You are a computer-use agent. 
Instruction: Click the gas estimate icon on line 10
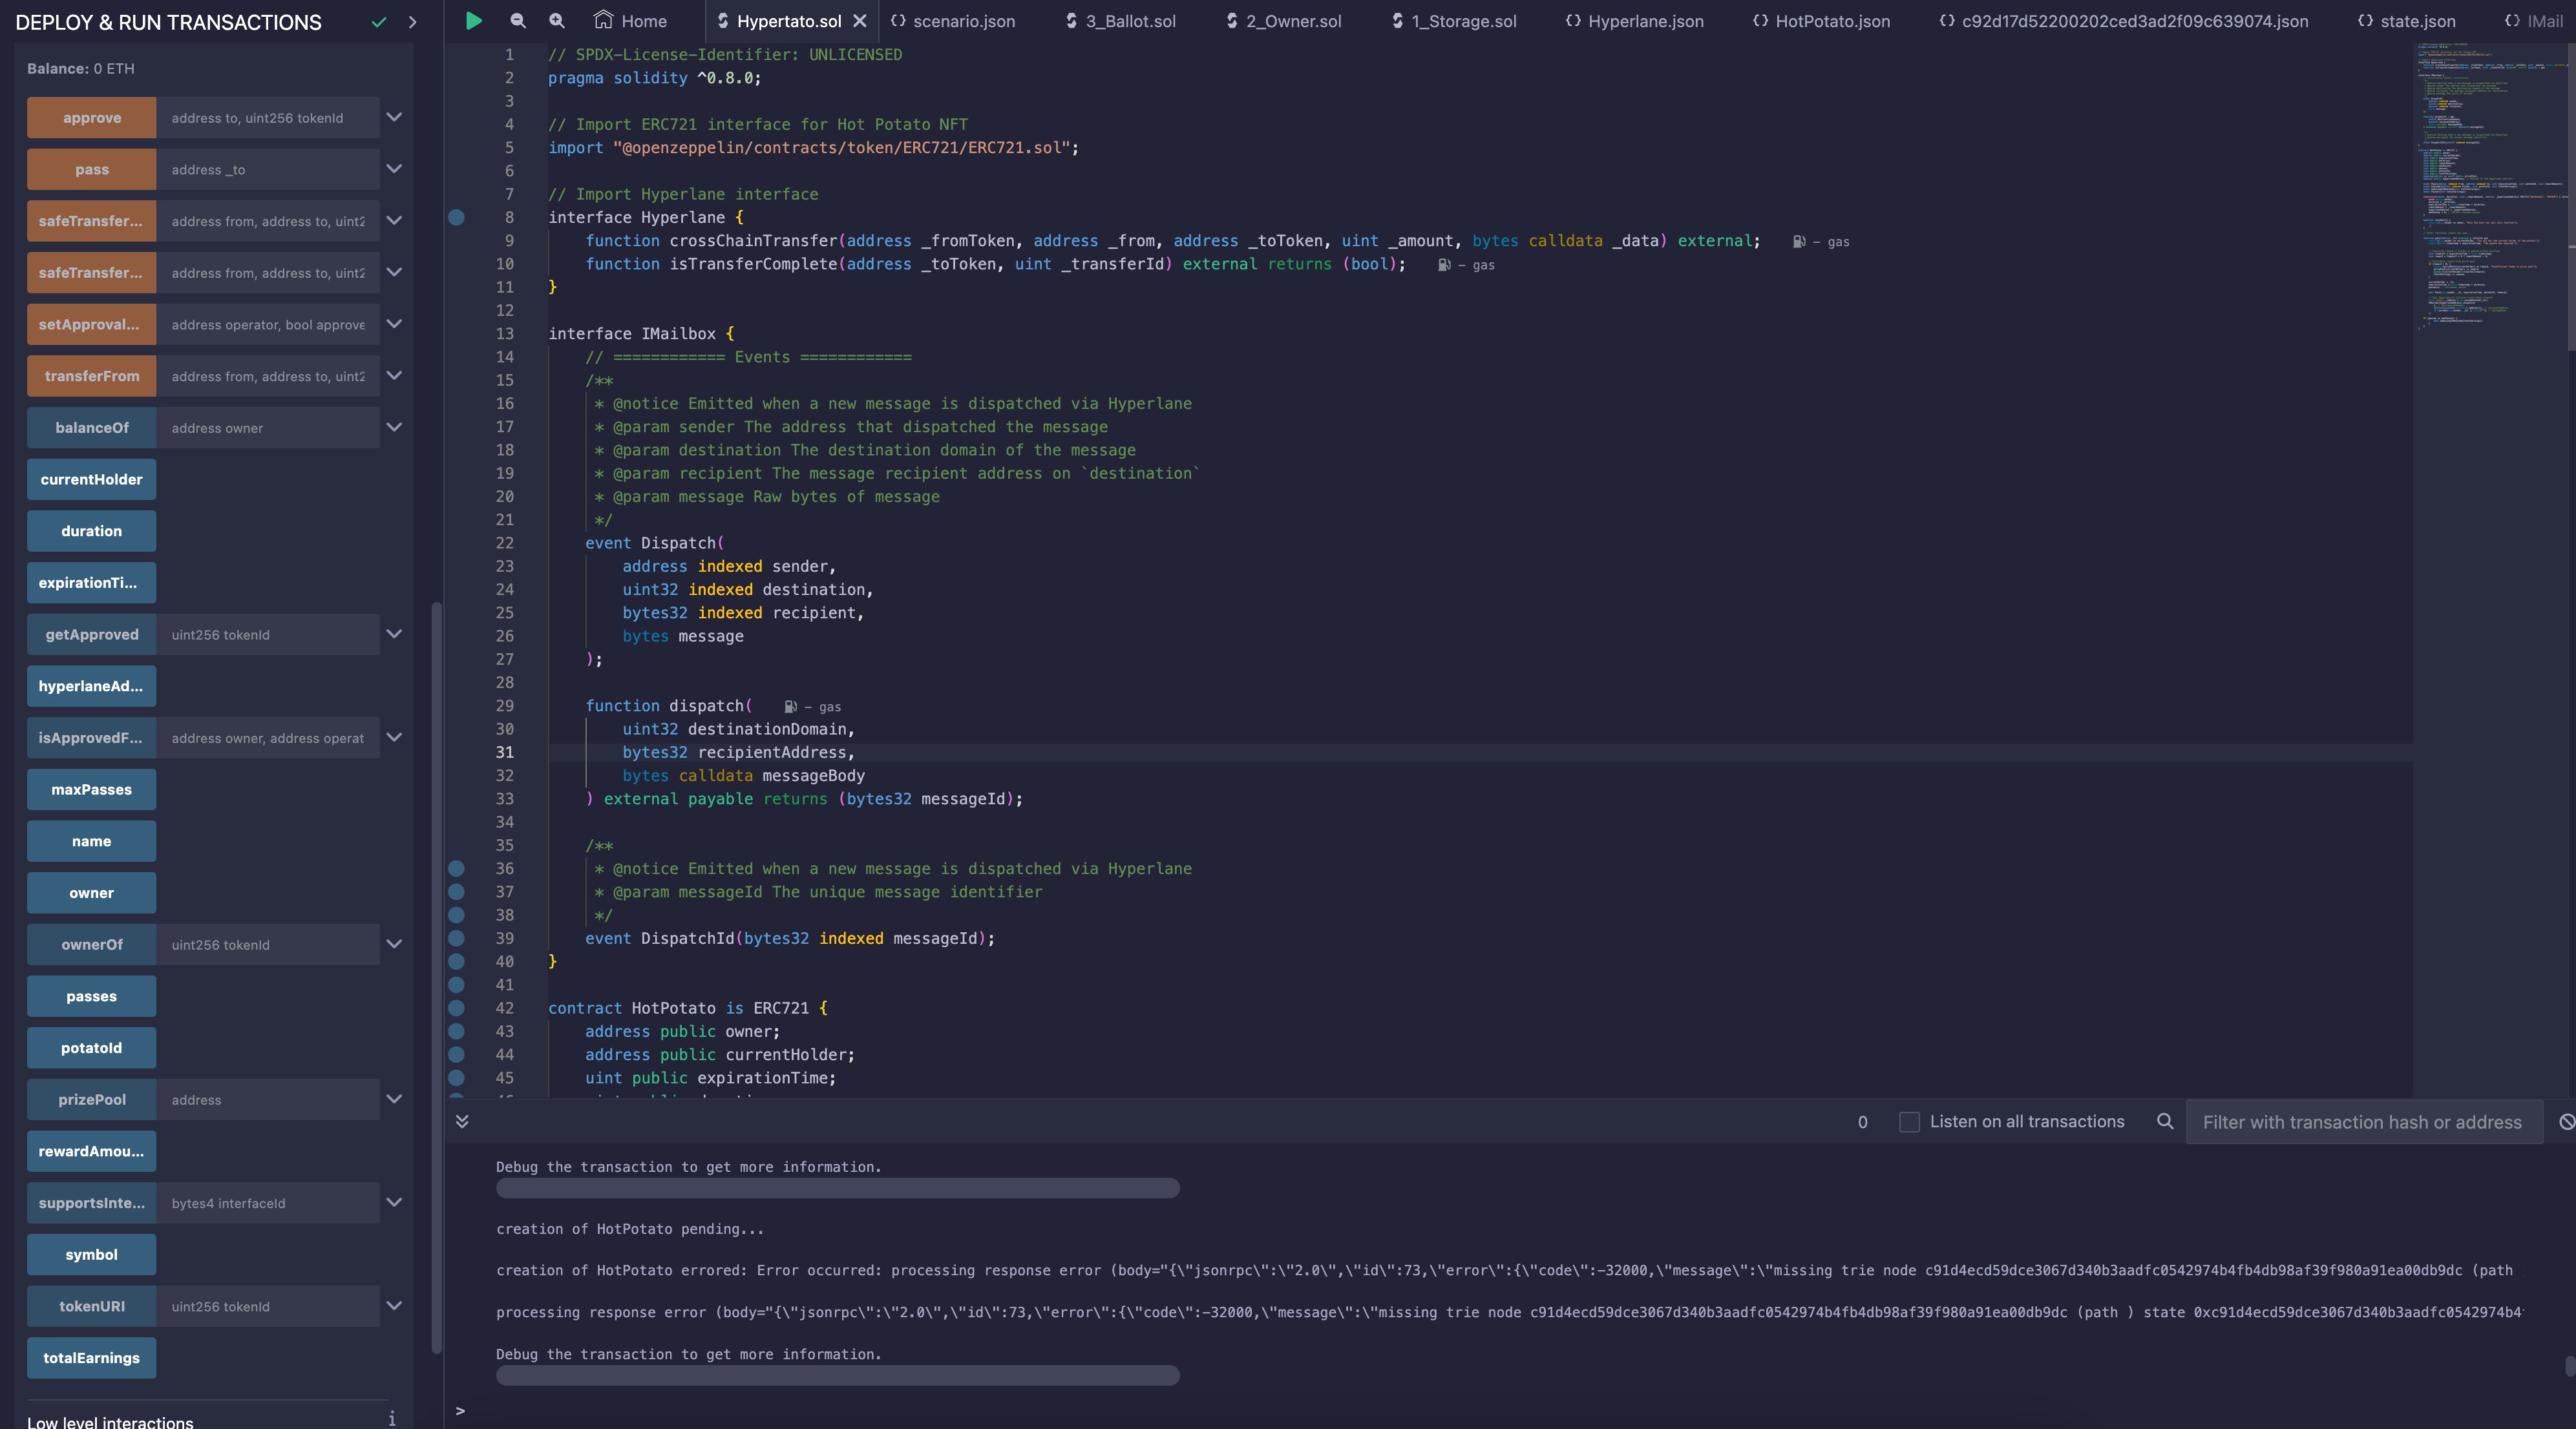coord(1444,265)
